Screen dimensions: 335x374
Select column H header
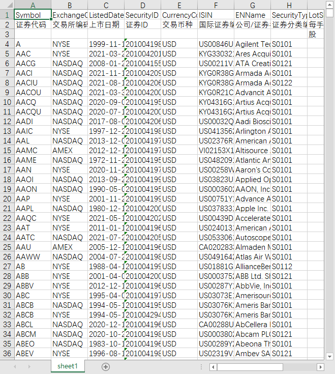click(x=289, y=5)
